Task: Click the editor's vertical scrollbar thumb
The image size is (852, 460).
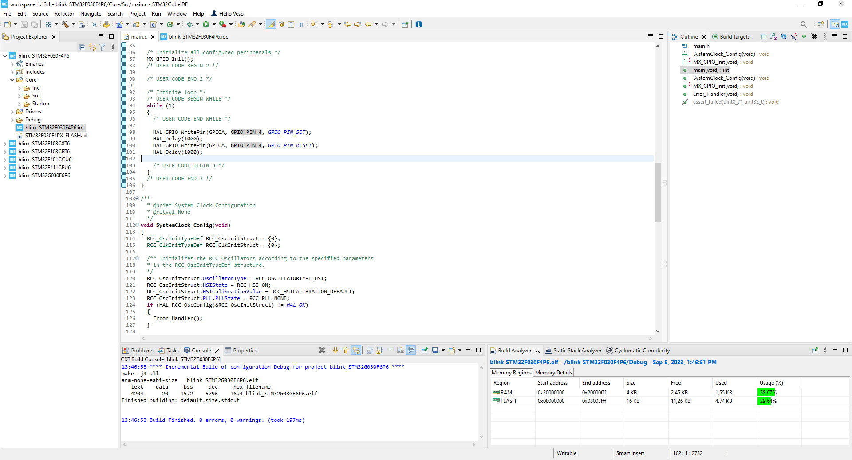Action: [x=658, y=191]
